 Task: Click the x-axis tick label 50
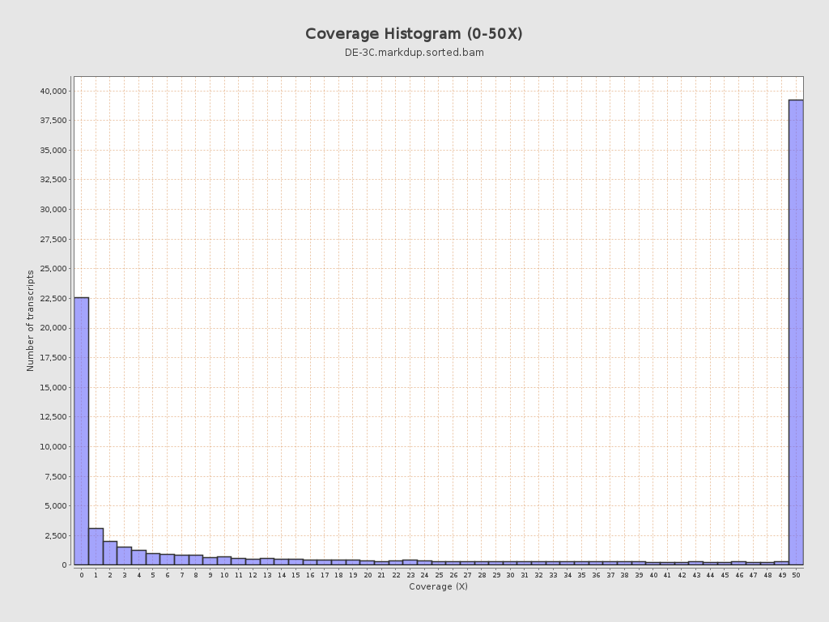click(796, 575)
